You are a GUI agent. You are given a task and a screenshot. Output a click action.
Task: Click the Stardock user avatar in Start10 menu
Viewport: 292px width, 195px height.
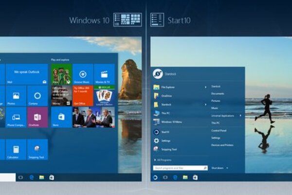158,74
